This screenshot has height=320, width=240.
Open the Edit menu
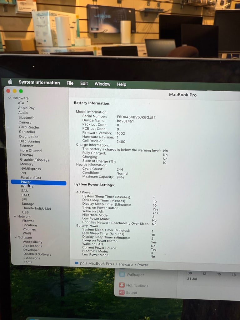tap(84, 83)
